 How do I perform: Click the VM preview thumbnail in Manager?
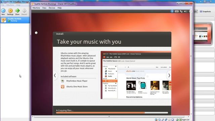point(203,34)
